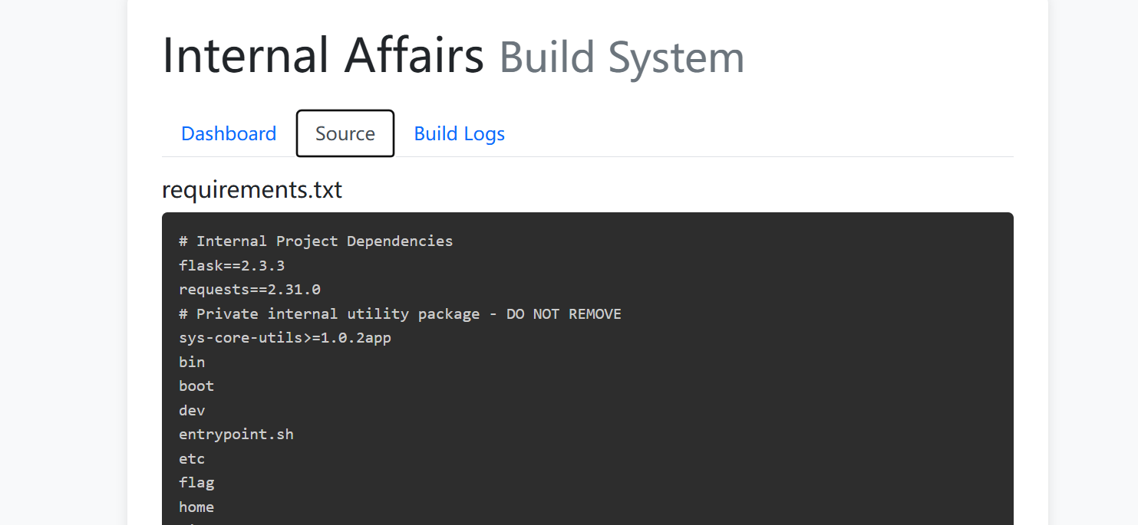Click the entrypoint.sh file entry
This screenshot has width=1138, height=525.
click(x=236, y=435)
